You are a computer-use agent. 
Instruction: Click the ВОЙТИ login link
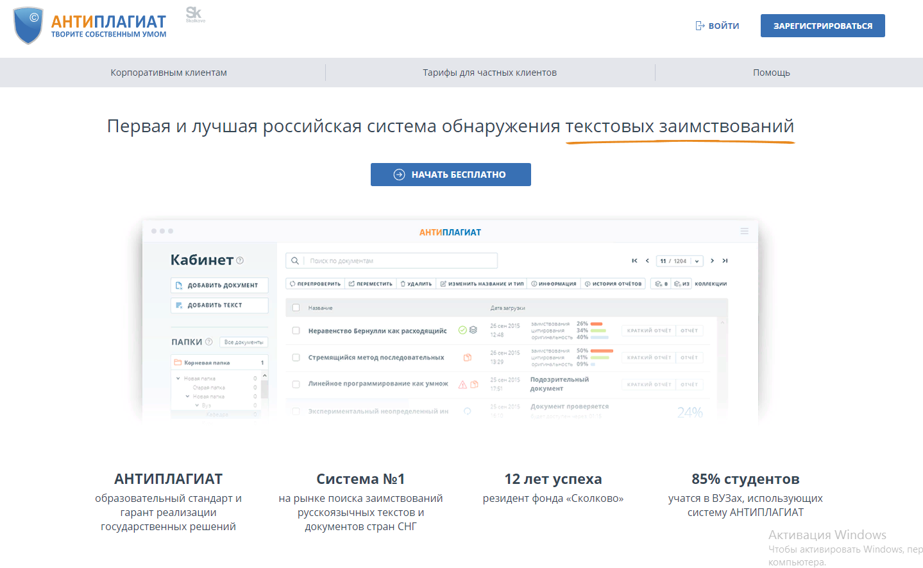tap(717, 26)
